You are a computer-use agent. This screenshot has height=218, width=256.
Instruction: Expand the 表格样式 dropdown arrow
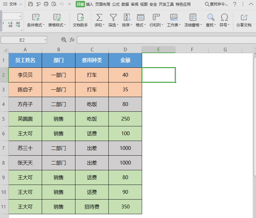[x=65, y=25]
